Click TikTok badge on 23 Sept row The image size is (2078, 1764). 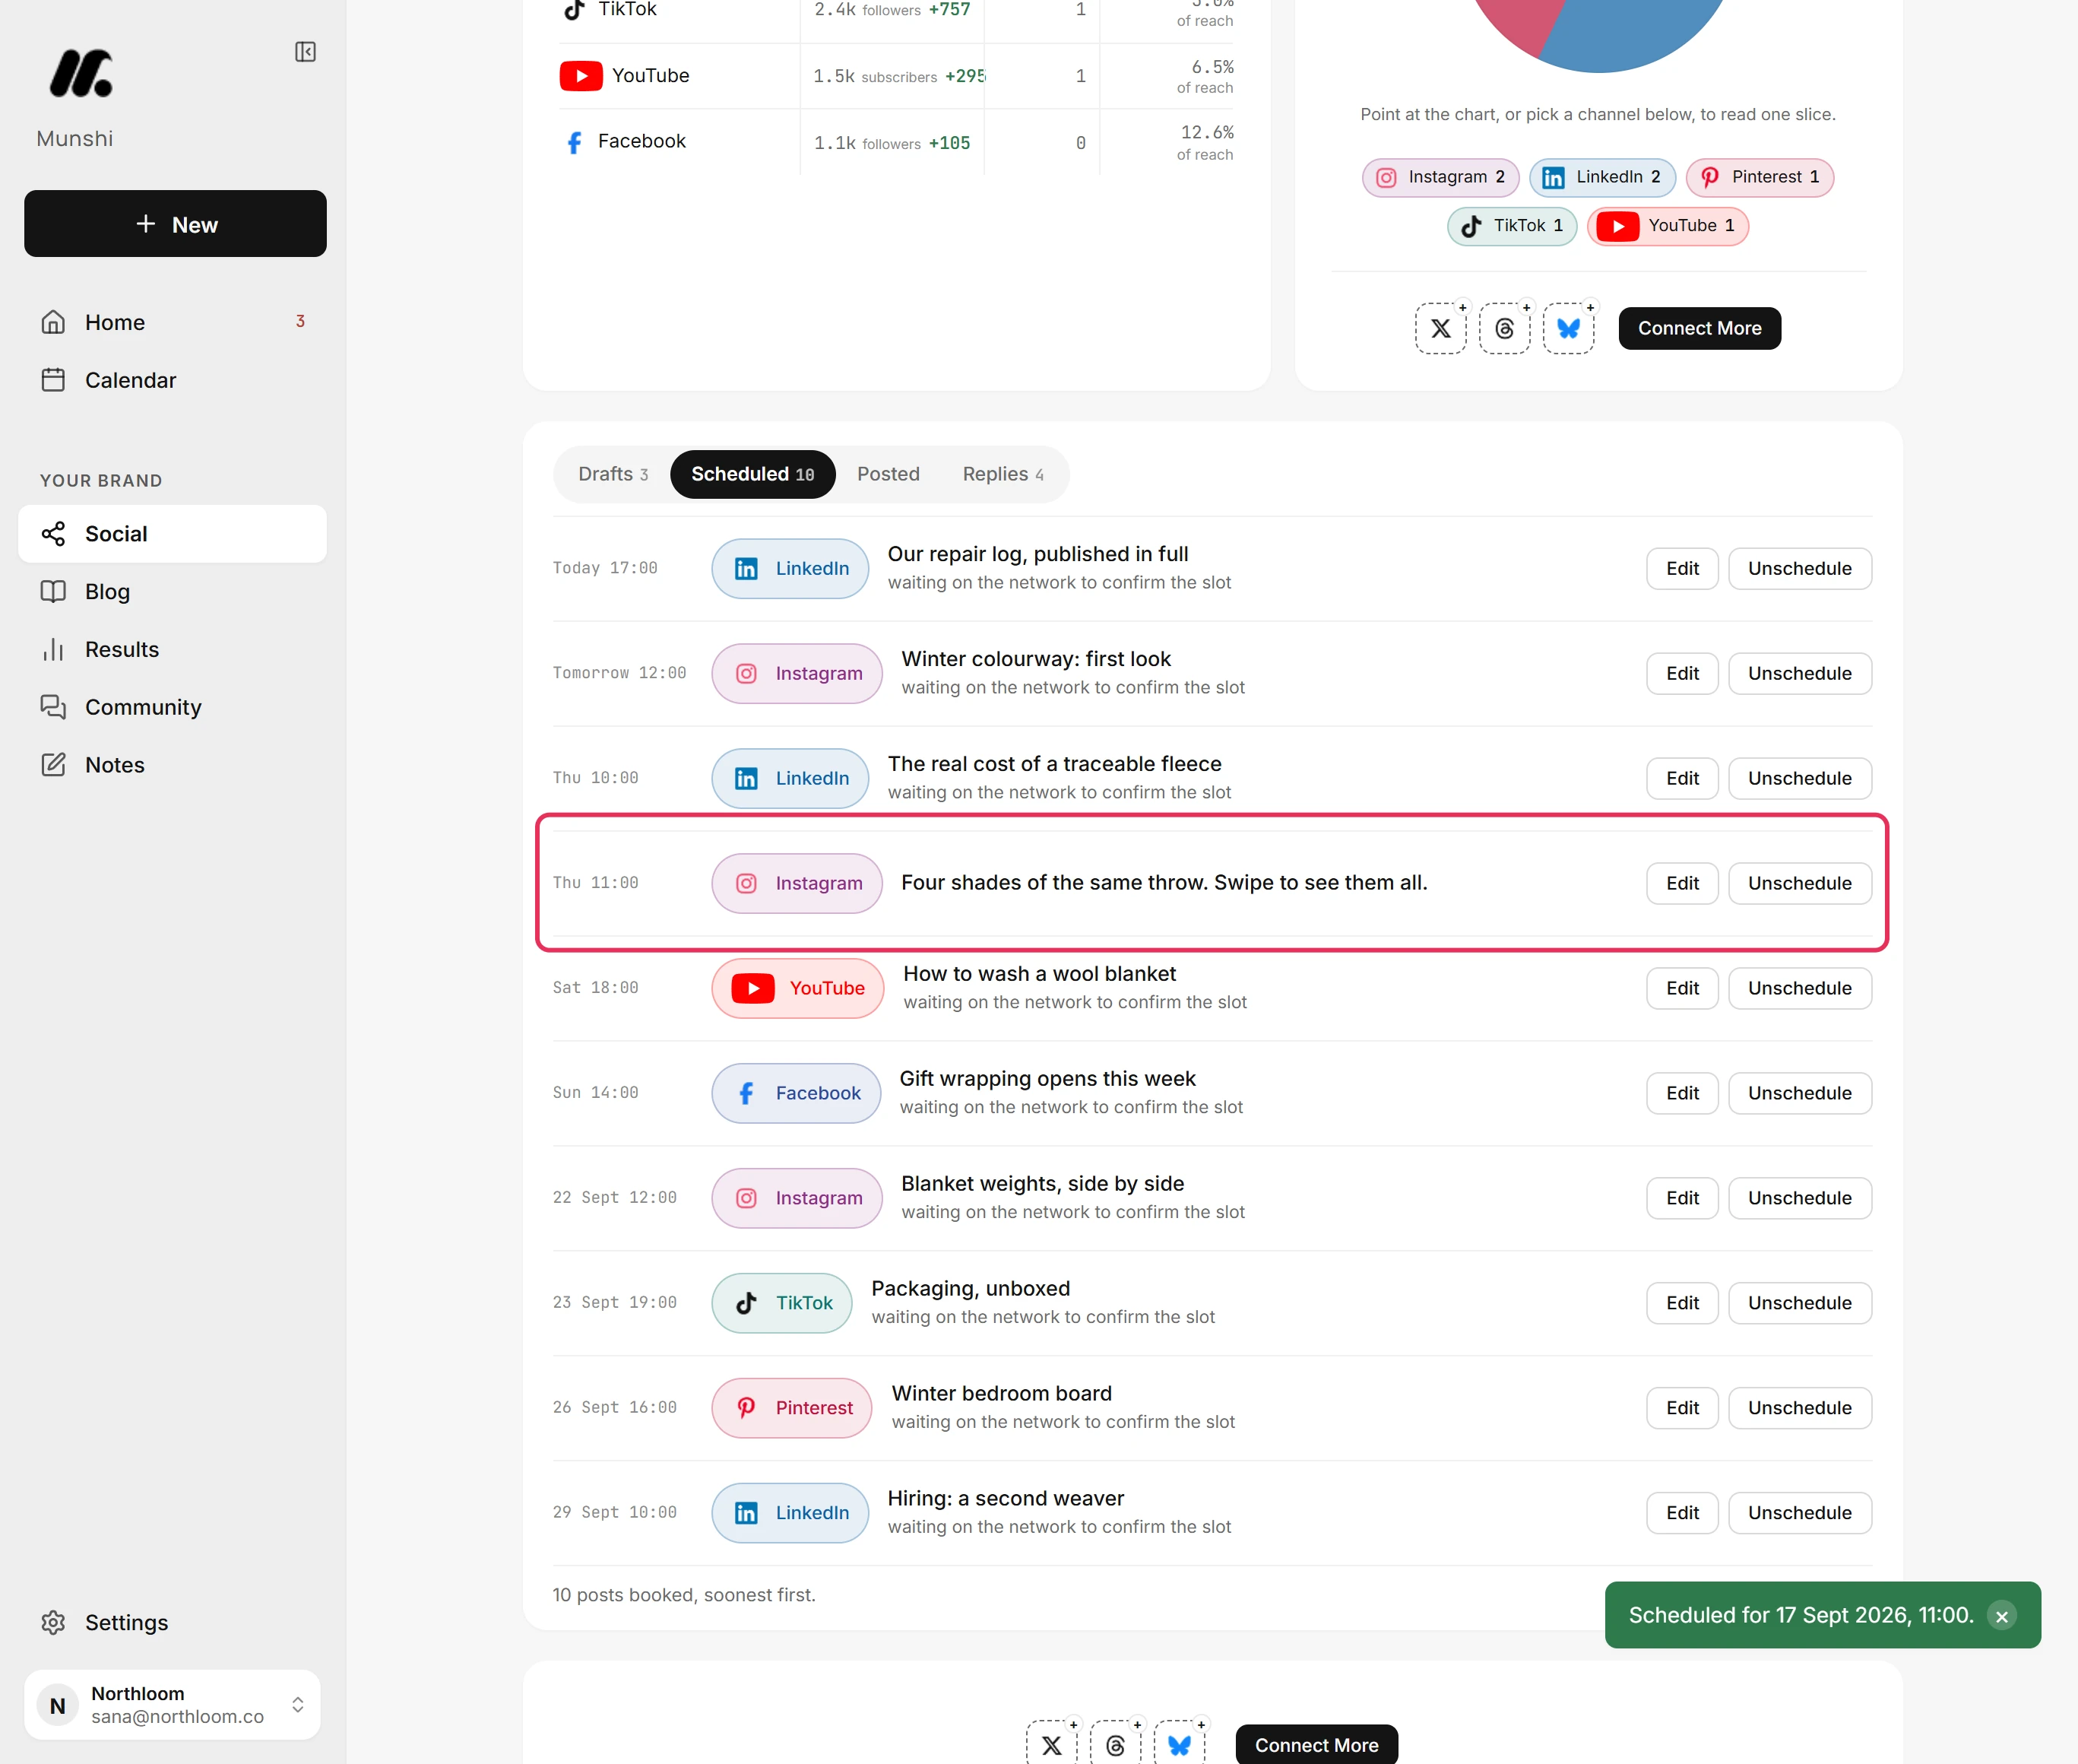point(781,1304)
